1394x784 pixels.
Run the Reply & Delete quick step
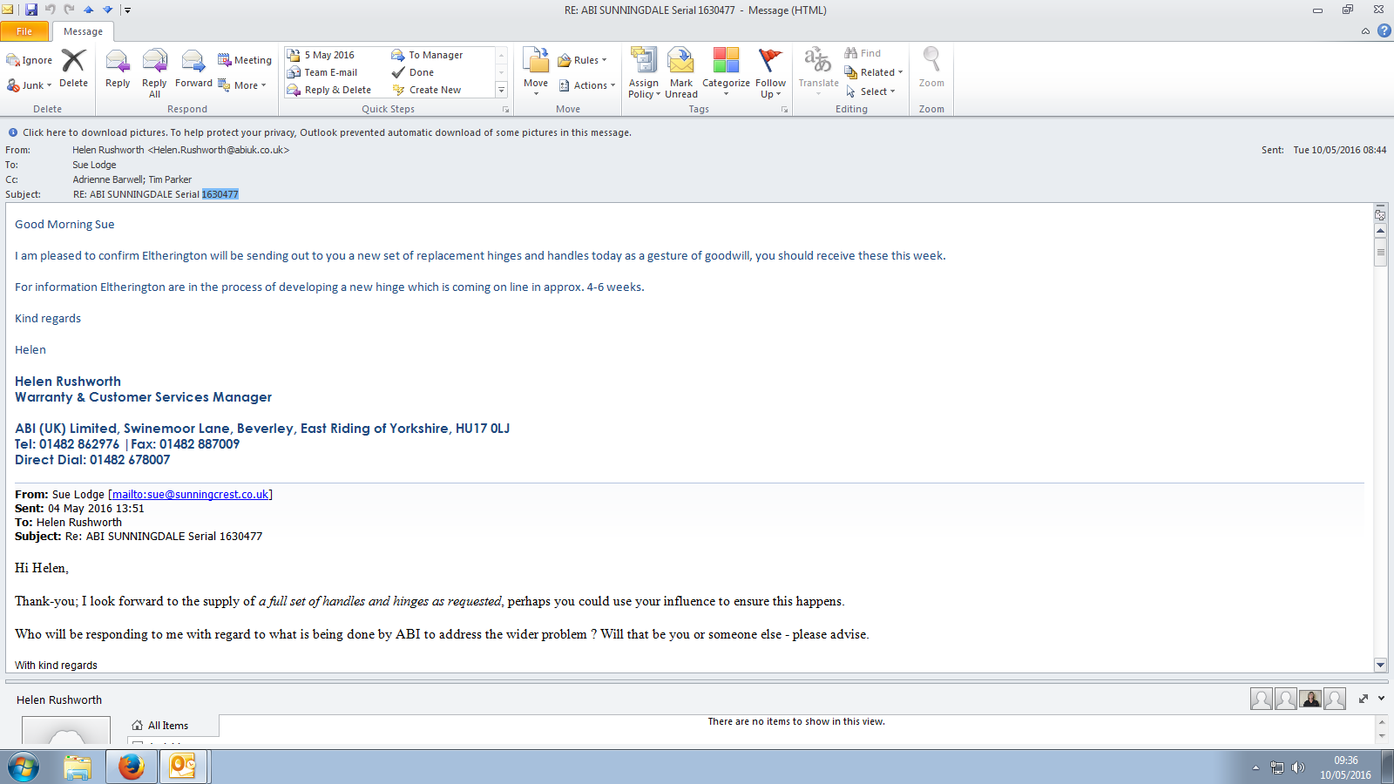(329, 90)
